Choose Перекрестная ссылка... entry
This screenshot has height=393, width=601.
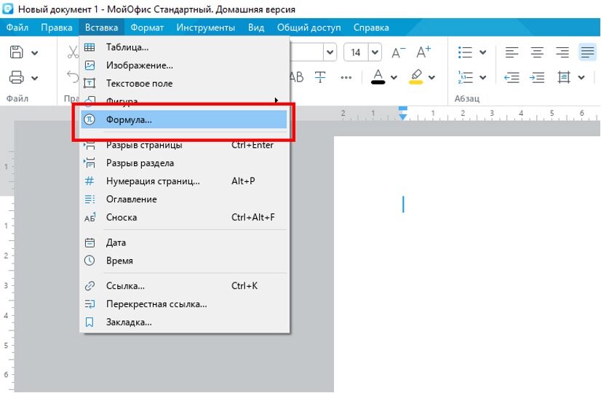point(184,303)
